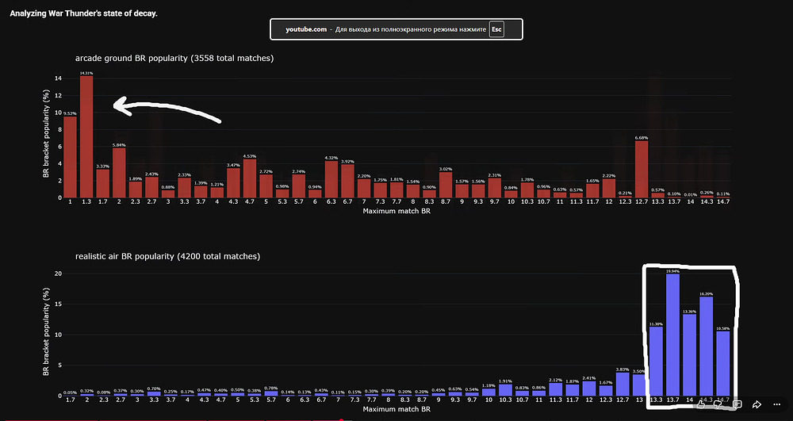The width and height of the screenshot is (793, 421).
Task: Jump to the second chapter segment on progress bar
Action: coord(153,419)
